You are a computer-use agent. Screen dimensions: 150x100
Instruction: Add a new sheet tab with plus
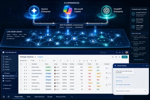point(72,97)
